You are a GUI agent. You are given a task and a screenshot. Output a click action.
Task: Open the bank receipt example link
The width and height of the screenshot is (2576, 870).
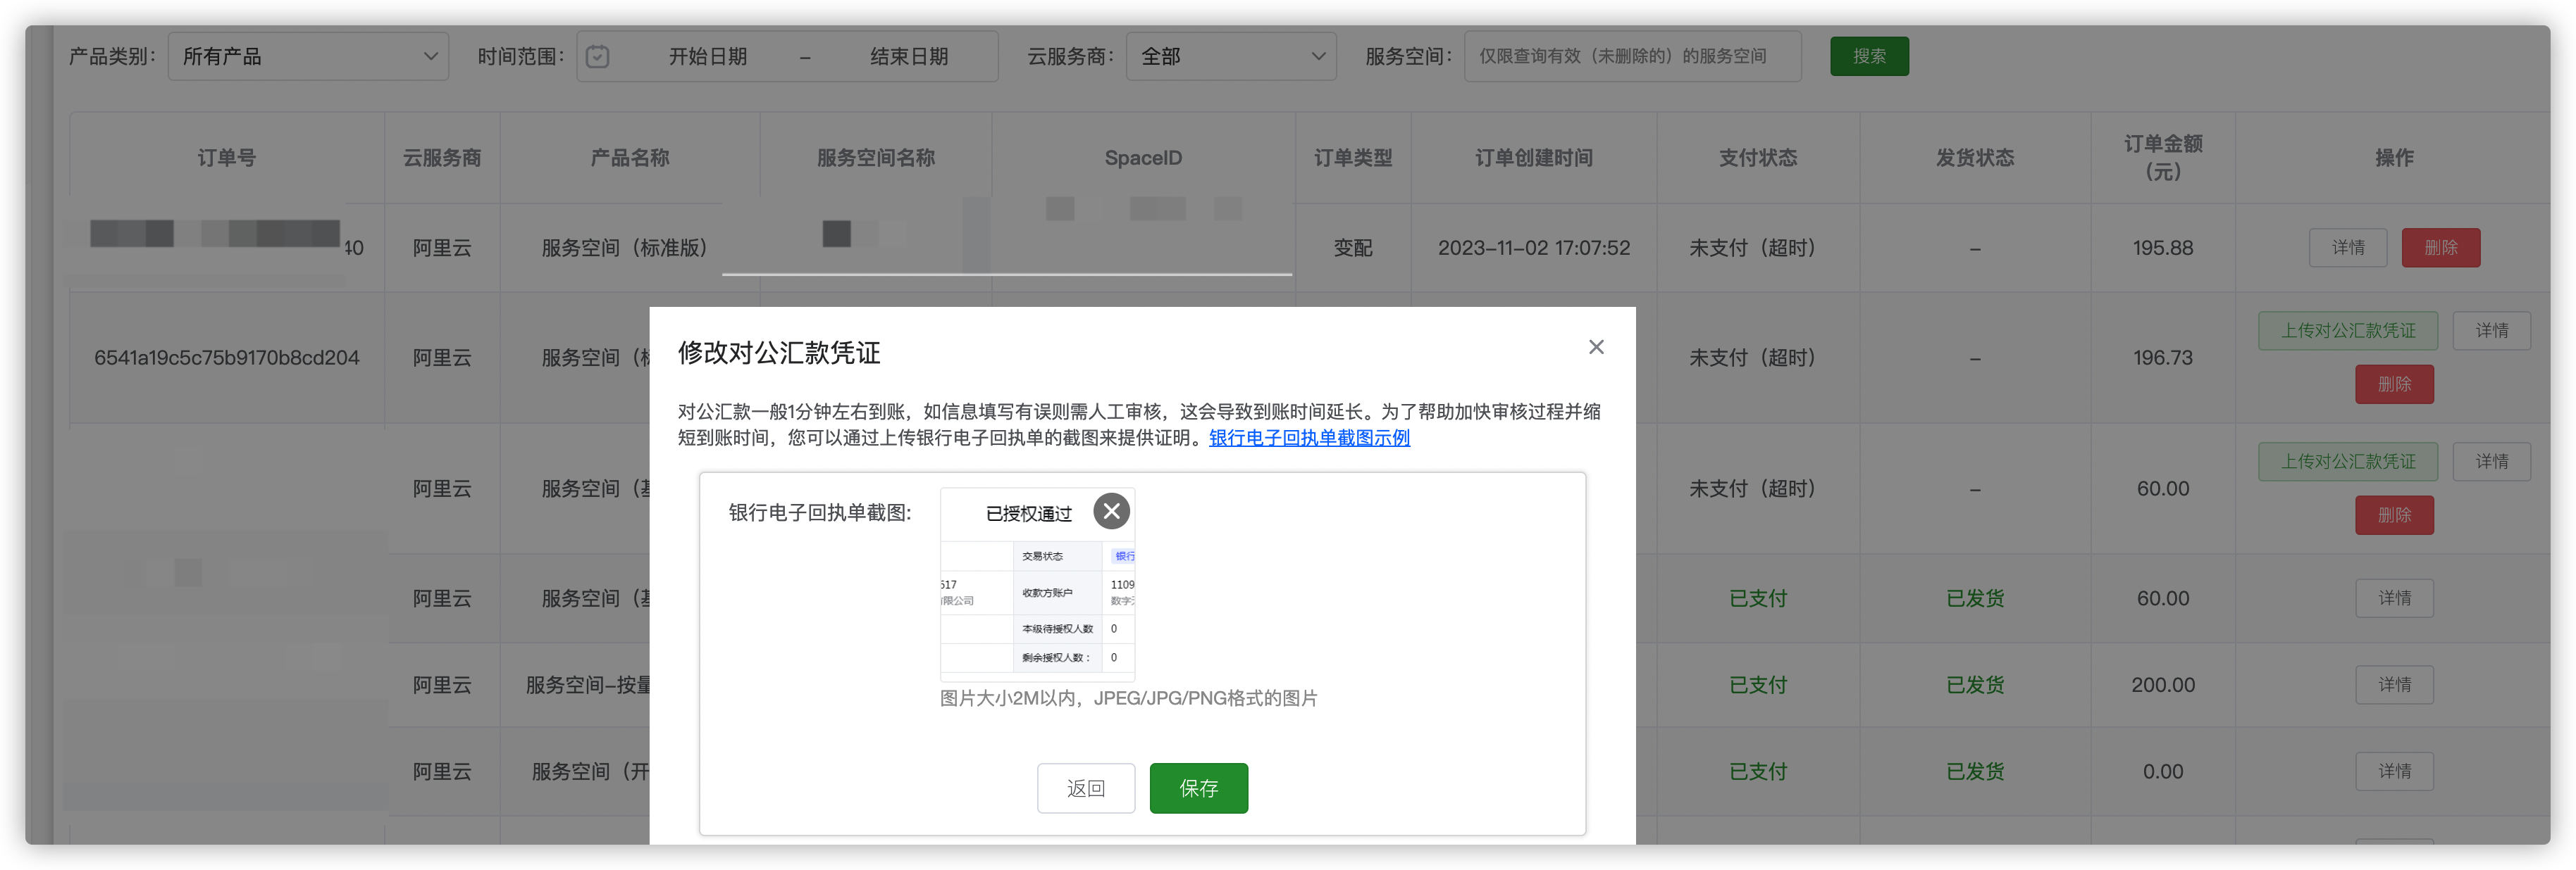[x=1309, y=438]
